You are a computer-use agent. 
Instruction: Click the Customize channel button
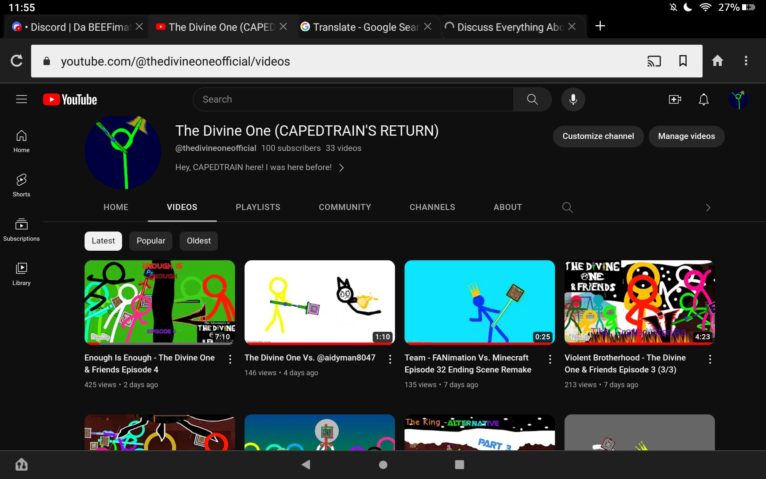pyautogui.click(x=598, y=136)
